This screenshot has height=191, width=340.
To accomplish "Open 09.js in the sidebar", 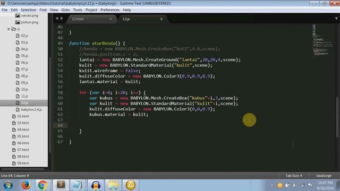I will (x=24, y=83).
